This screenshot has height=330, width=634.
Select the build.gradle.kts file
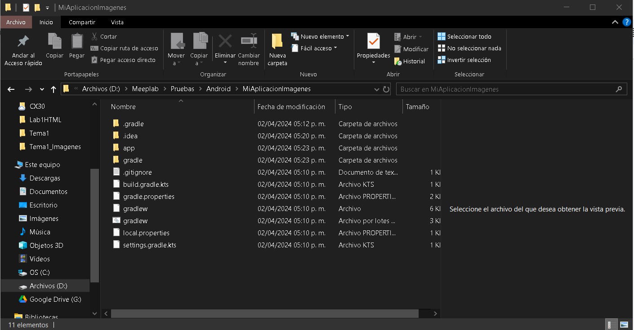[x=146, y=184]
